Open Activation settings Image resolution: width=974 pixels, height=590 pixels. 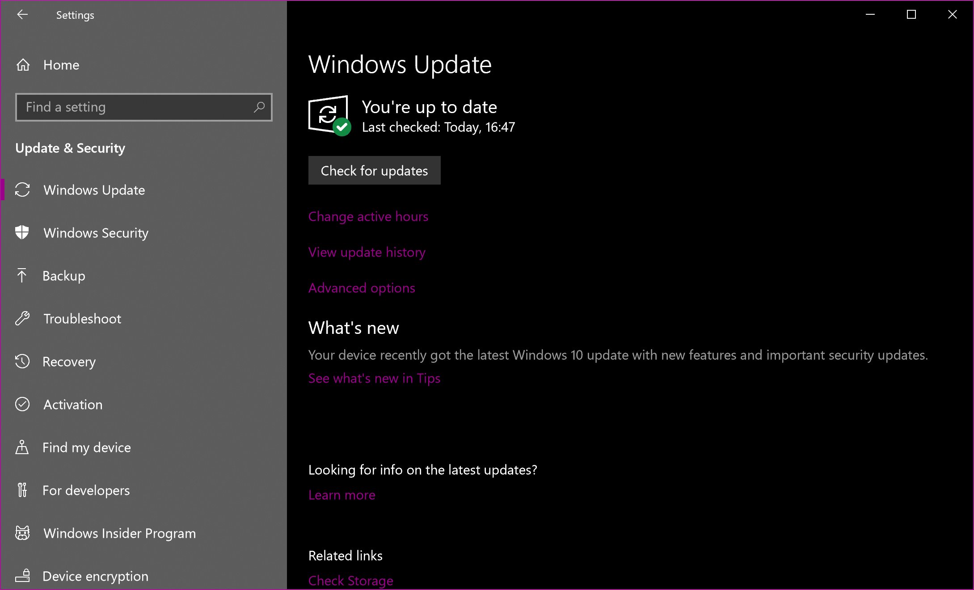(x=143, y=405)
